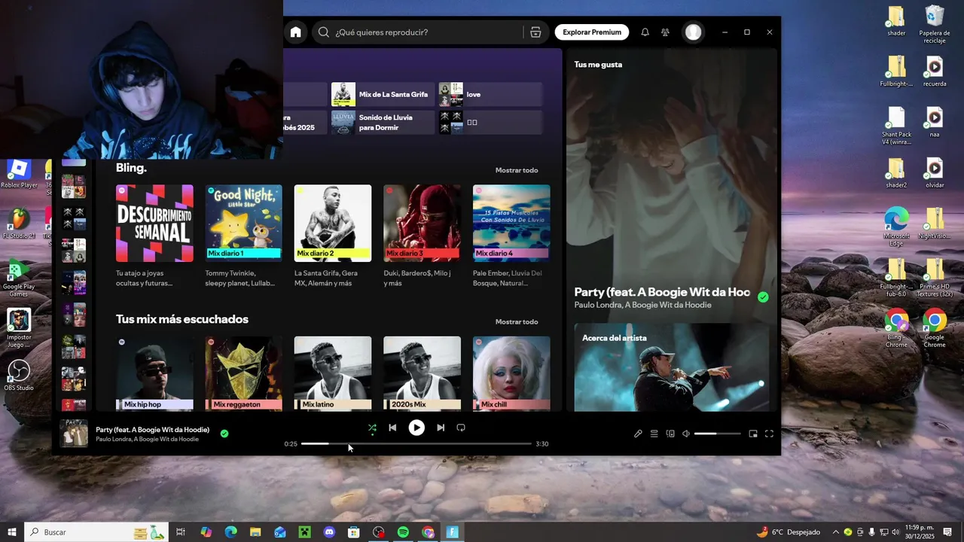Click the Paulo Londra artist name in player bar
964x542 pixels.
pos(113,439)
